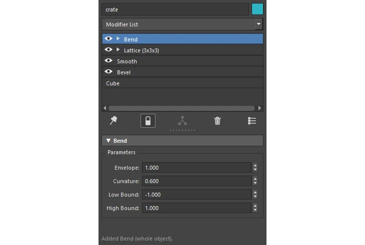This screenshot has height=245, width=365.
Task: Click the Low Bound value field
Action: pyautogui.click(x=196, y=195)
